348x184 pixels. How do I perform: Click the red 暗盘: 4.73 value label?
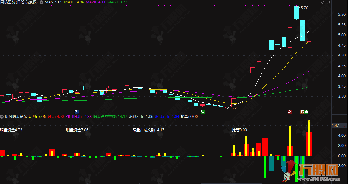click(56, 117)
